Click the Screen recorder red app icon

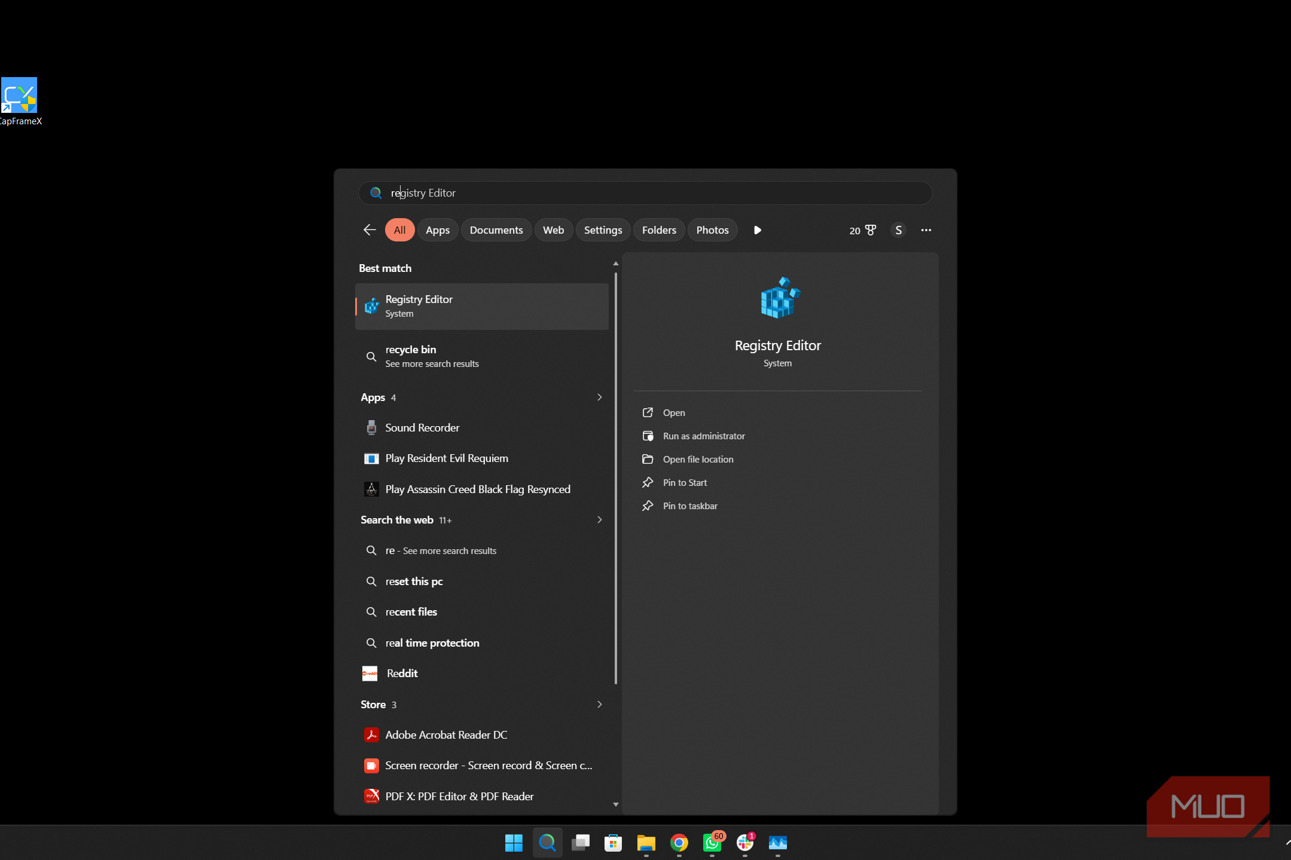click(x=371, y=766)
